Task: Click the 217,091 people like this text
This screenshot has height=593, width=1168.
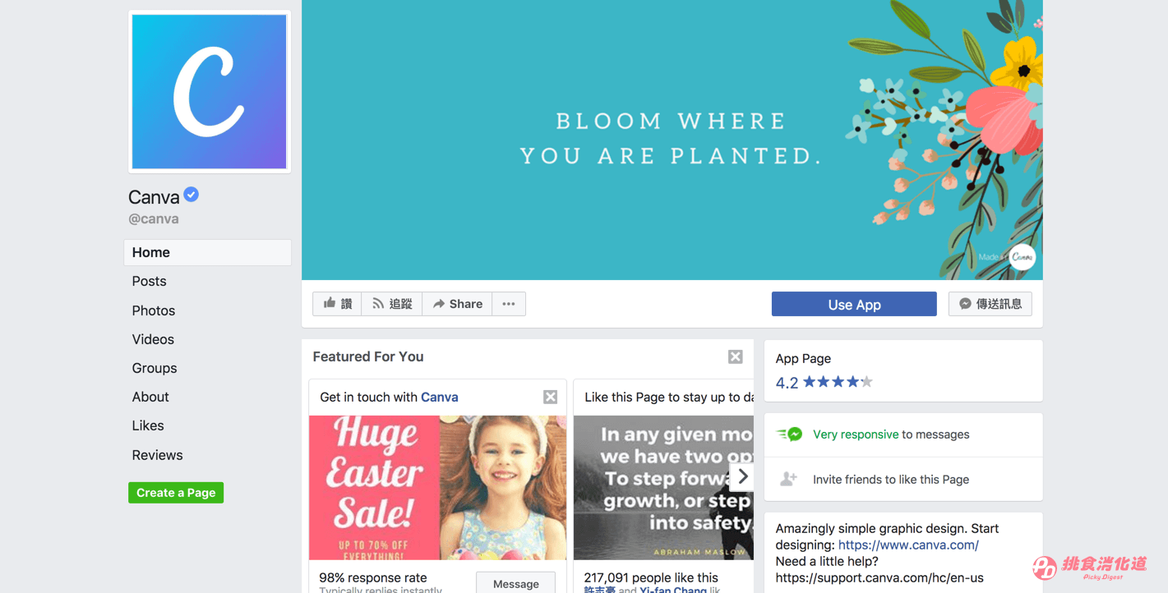Action: [x=651, y=577]
